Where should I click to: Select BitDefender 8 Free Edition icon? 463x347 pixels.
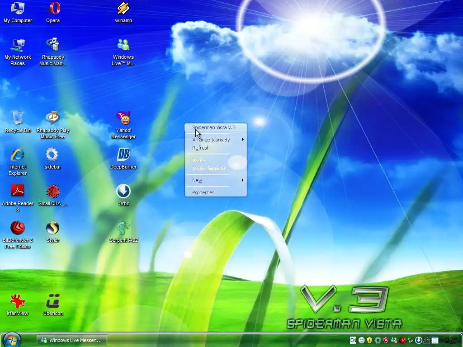18,235
